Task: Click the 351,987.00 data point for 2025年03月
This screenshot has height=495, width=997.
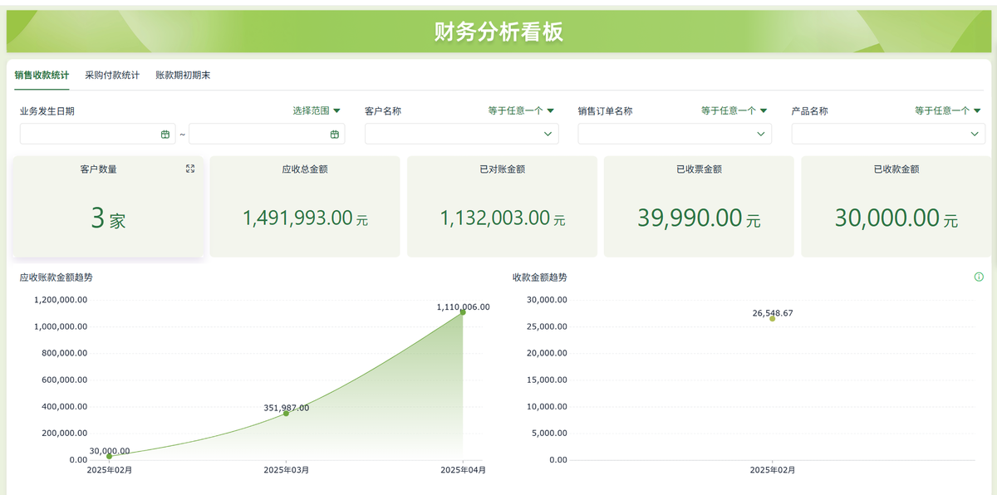Action: (x=287, y=413)
